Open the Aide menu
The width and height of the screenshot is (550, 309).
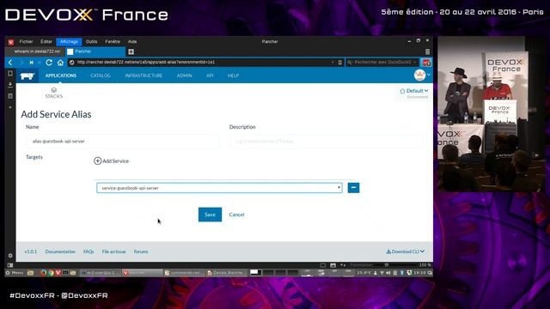(x=132, y=42)
